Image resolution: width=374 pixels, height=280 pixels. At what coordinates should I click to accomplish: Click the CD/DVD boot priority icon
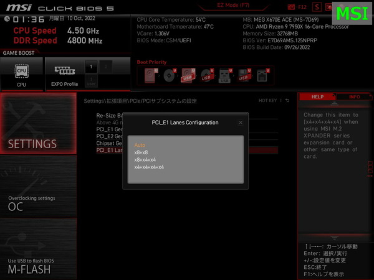coord(170,75)
